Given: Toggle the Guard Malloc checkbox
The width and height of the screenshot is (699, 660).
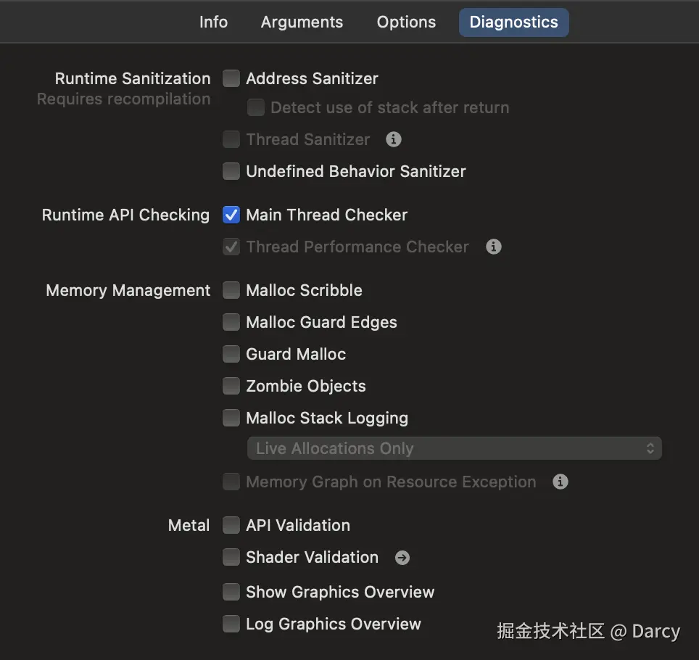Looking at the screenshot, I should pos(231,354).
